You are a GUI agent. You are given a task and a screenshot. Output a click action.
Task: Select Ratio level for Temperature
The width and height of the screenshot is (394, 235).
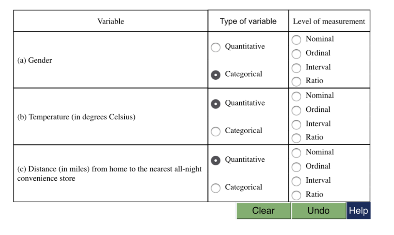pyautogui.click(x=297, y=138)
